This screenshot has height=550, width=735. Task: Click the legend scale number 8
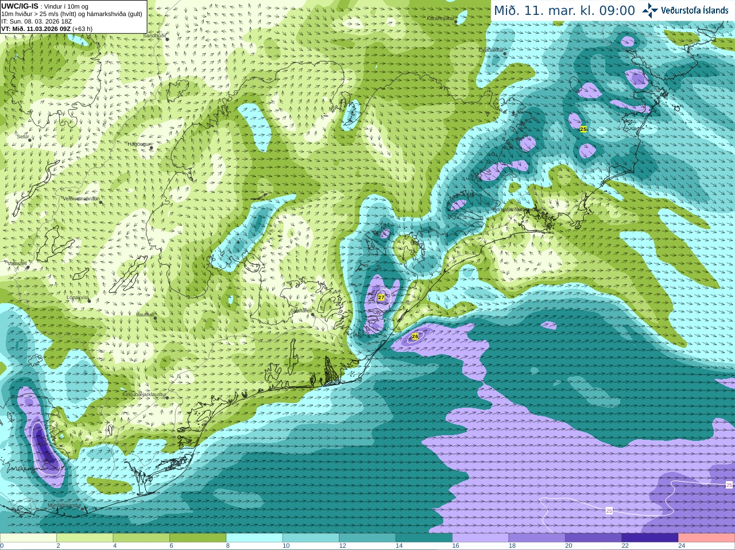(x=228, y=546)
